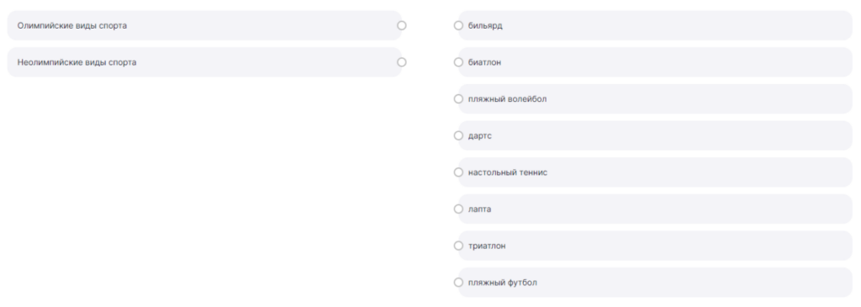Select the circle next to биатлон
861x307 pixels.
458,62
